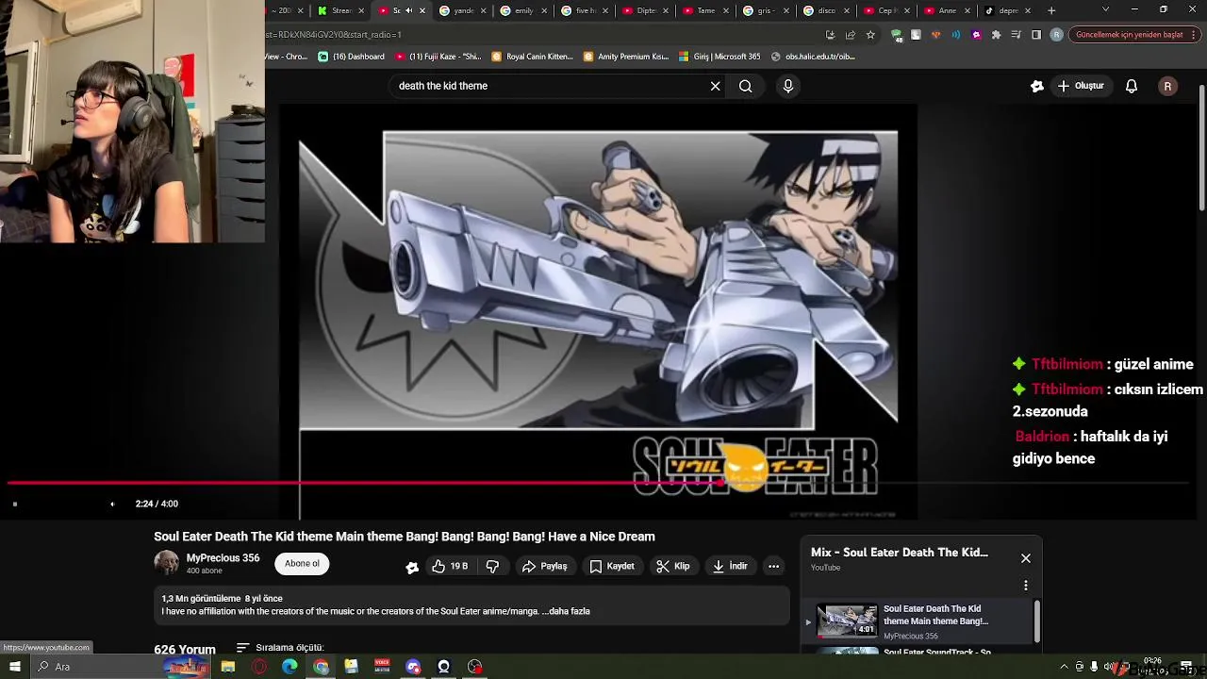This screenshot has width=1207, height=679.
Task: Open the tab search chevron dropdown
Action: (x=1106, y=9)
